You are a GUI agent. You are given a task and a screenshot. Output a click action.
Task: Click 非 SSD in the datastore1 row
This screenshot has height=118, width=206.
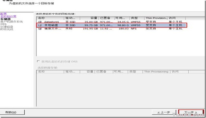click(71, 22)
